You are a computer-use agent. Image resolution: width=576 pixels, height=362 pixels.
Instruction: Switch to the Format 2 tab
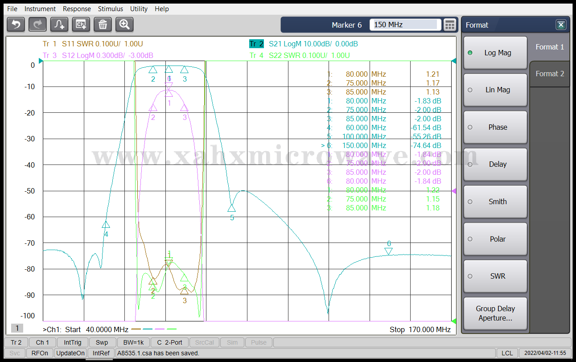point(550,74)
